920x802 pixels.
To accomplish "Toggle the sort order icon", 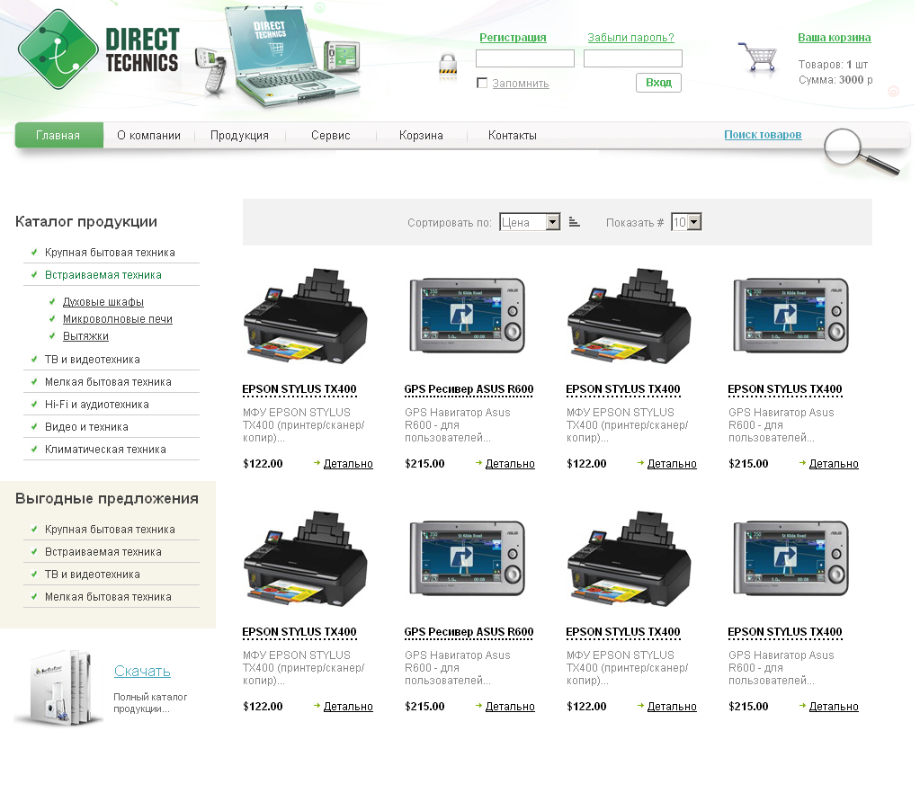I will click(x=575, y=222).
